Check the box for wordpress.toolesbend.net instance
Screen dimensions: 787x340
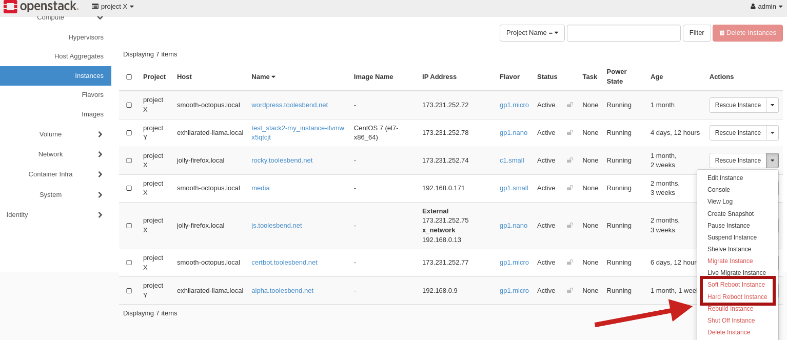coord(129,105)
